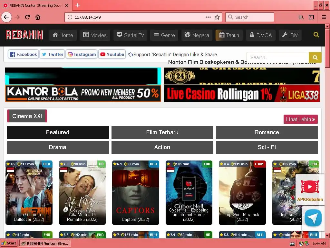Click the browser Search box
330x248 pixels.
point(250,17)
